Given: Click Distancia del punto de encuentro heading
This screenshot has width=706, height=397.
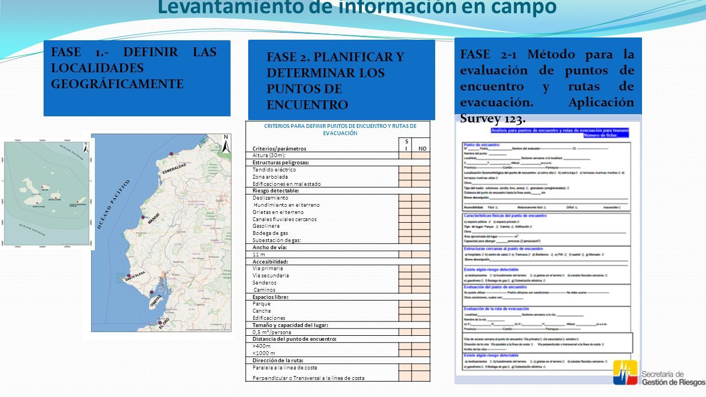Looking at the screenshot, I should pos(294,339).
